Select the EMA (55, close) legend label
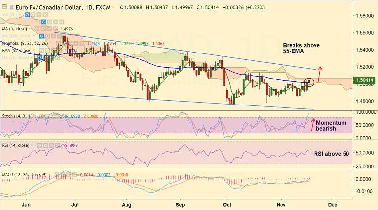Screen dimensions: 378x210 tap(17, 51)
